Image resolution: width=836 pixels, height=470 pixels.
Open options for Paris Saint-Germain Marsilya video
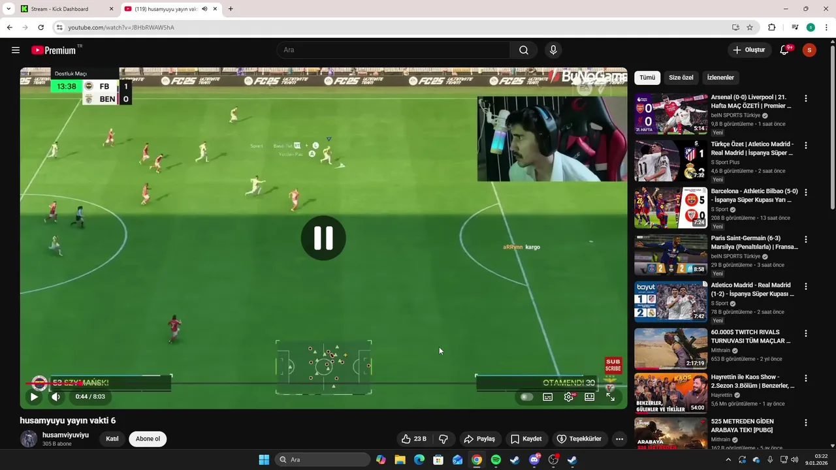[x=805, y=240]
